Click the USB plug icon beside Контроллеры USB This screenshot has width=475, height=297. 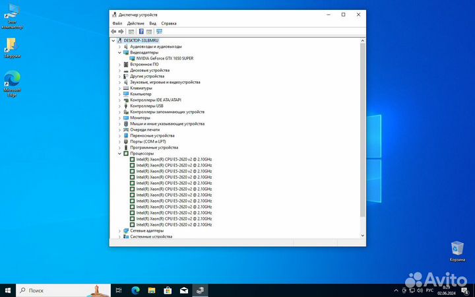click(126, 106)
